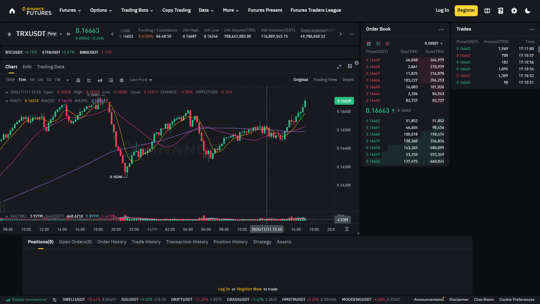Click the yellow Register button
540x304 pixels.
(466, 11)
